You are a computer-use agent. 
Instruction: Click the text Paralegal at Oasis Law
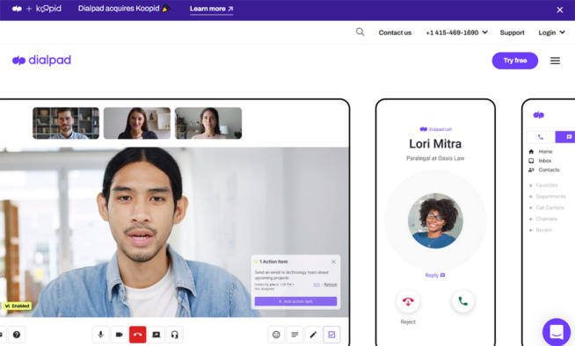(x=435, y=158)
